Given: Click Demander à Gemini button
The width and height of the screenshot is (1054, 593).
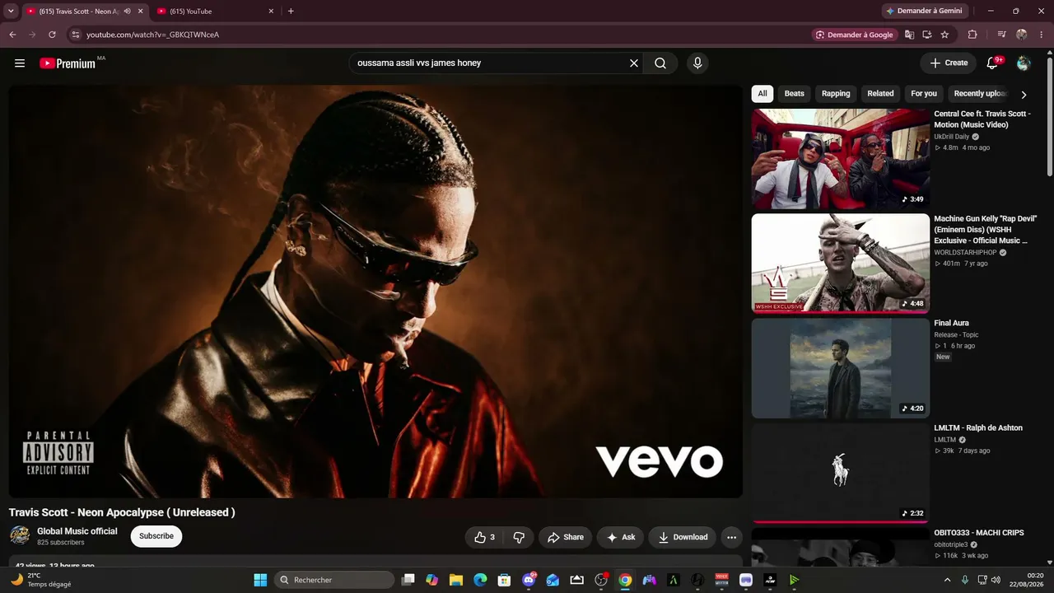Looking at the screenshot, I should (x=926, y=11).
